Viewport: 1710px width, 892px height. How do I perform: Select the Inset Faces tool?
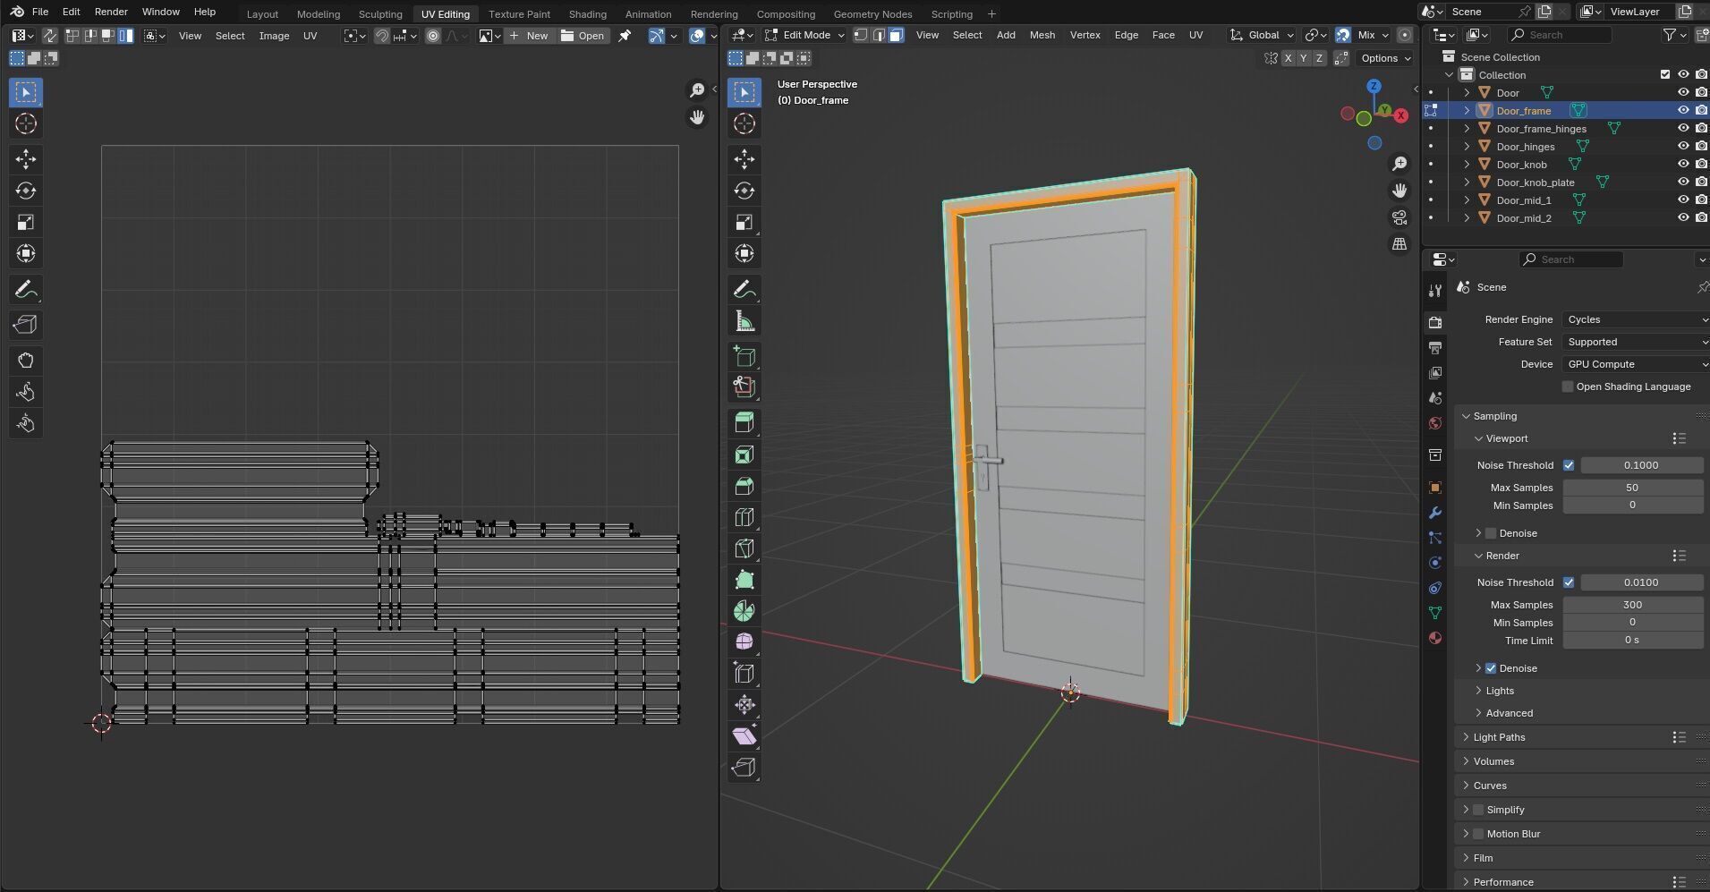[x=744, y=454]
